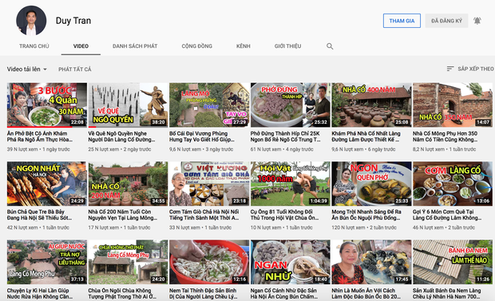
Task: Open the KÊNH tab
Action: tap(243, 46)
